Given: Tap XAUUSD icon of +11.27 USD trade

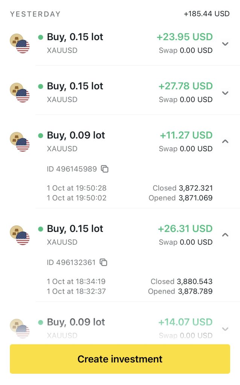Looking at the screenshot, I should (20, 142).
